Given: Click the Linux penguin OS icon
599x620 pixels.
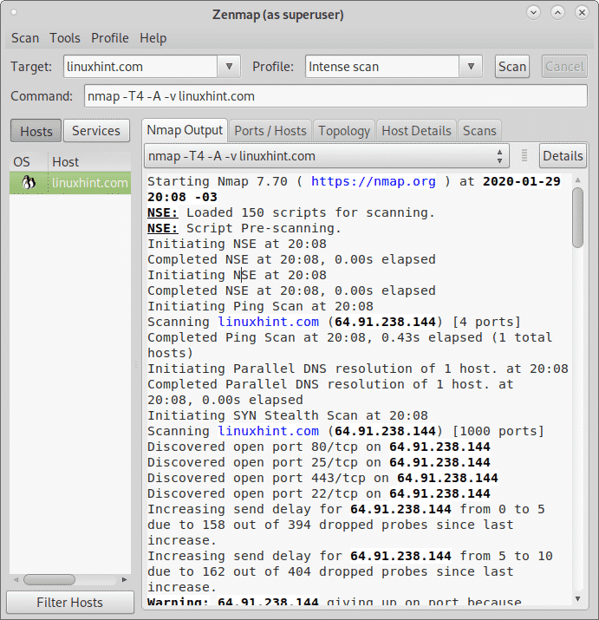Looking at the screenshot, I should click(28, 183).
